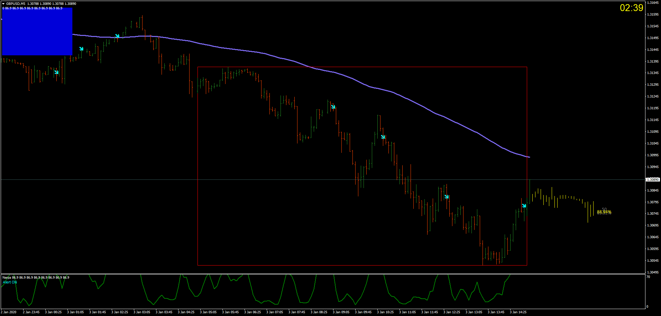Select the cyan arrow near 3 Jan 12:25
The image size is (661, 316).
[447, 197]
